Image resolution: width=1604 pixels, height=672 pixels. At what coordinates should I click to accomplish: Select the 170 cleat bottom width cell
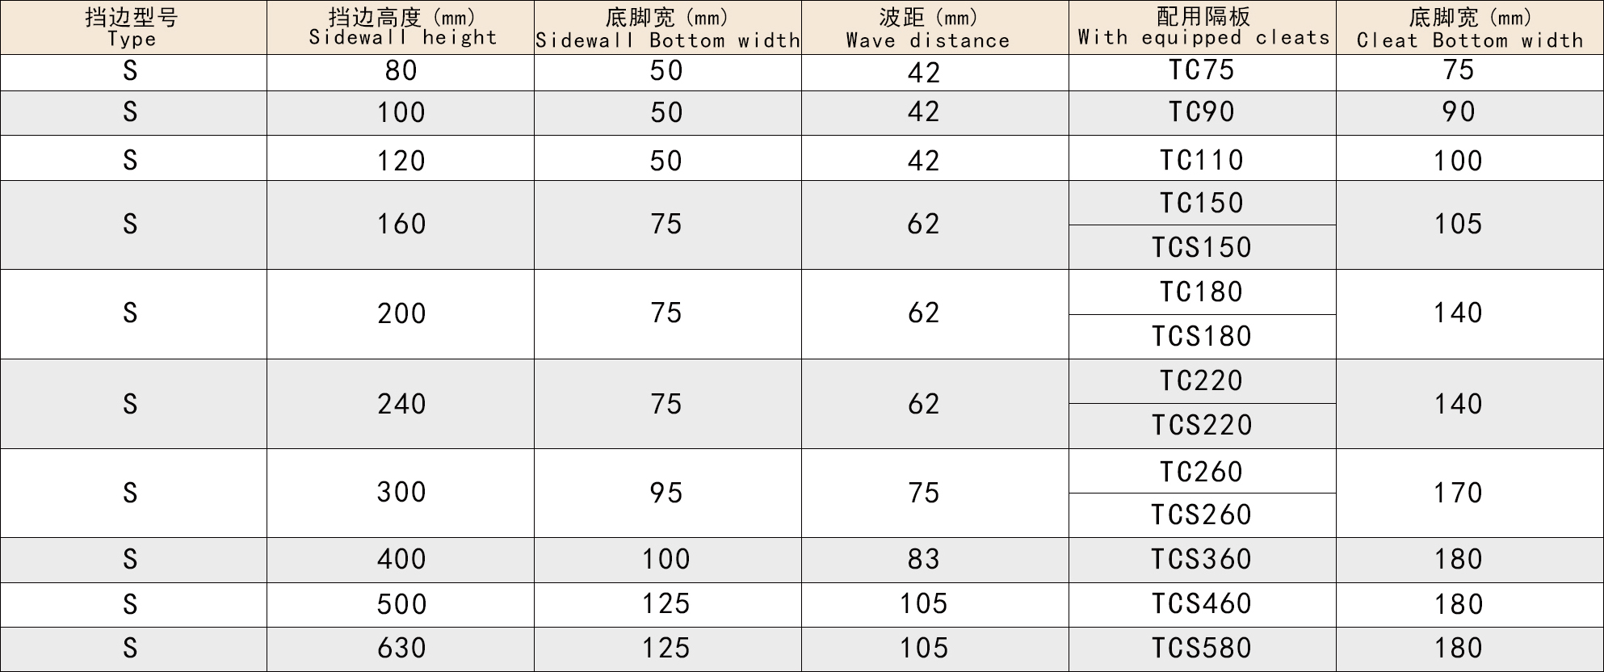(x=1458, y=493)
